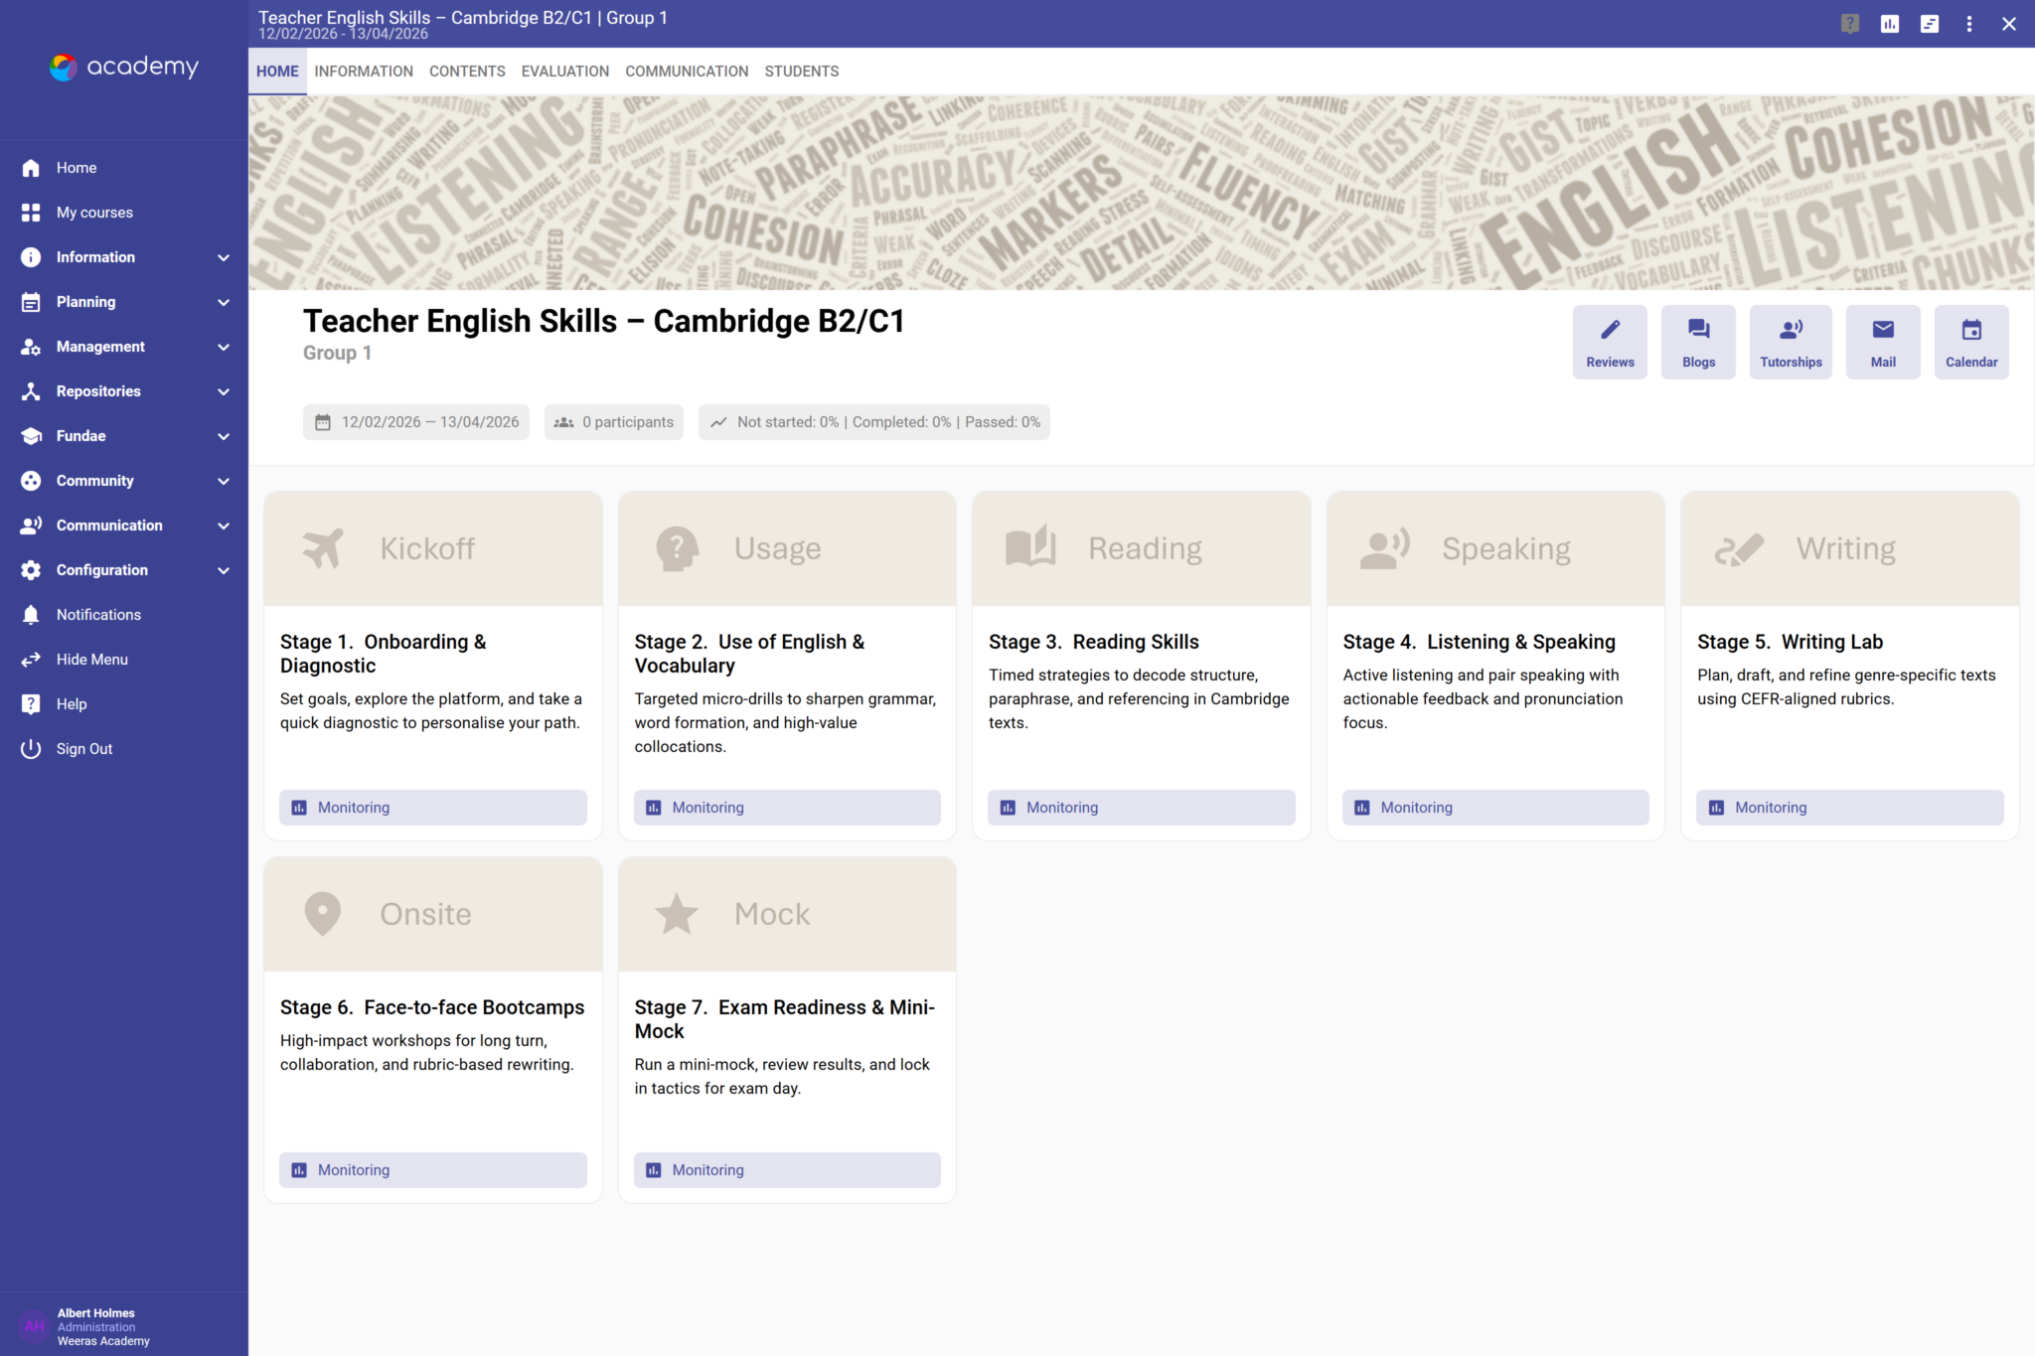Open the three-dot overflow menu
Image resolution: width=2035 pixels, height=1356 pixels.
point(1969,23)
